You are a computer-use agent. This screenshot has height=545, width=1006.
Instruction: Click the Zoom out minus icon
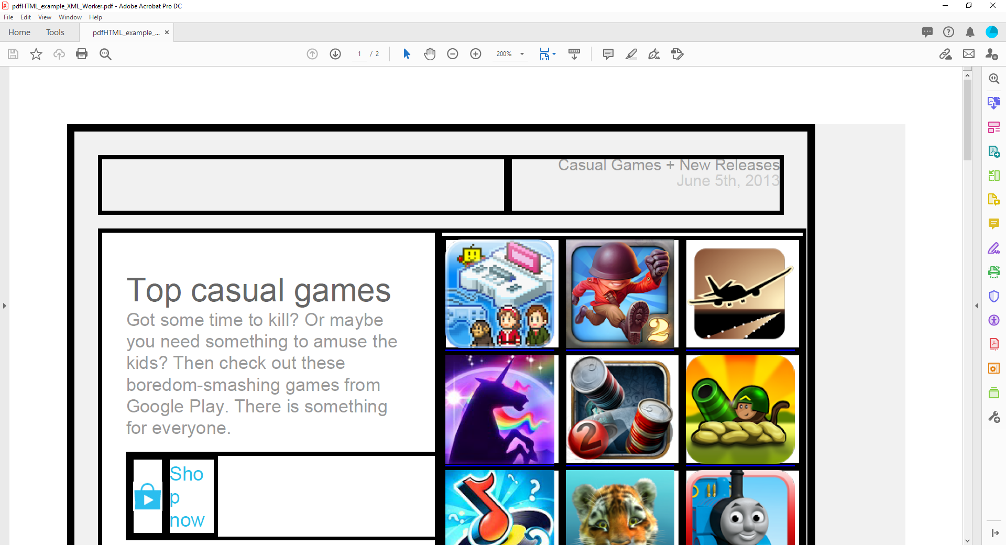coord(453,54)
